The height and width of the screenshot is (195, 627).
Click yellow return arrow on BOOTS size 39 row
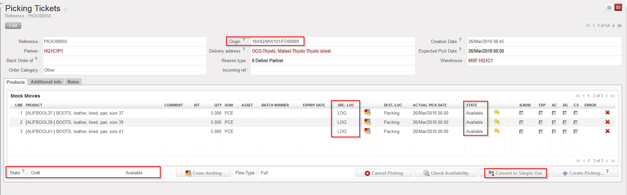[497, 122]
